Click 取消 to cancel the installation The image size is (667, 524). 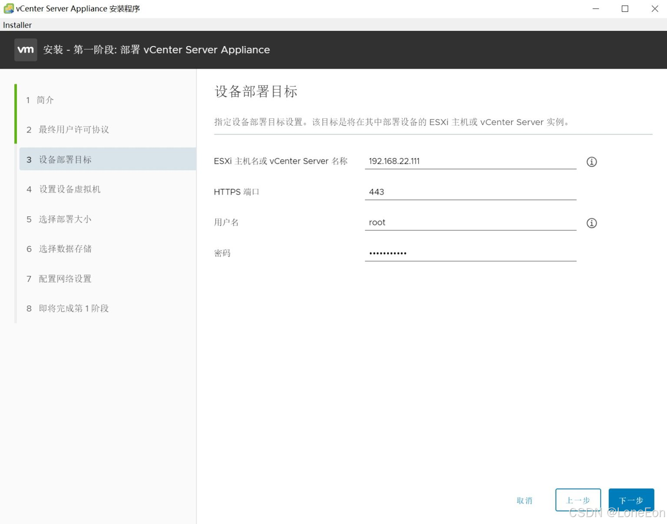point(525,500)
